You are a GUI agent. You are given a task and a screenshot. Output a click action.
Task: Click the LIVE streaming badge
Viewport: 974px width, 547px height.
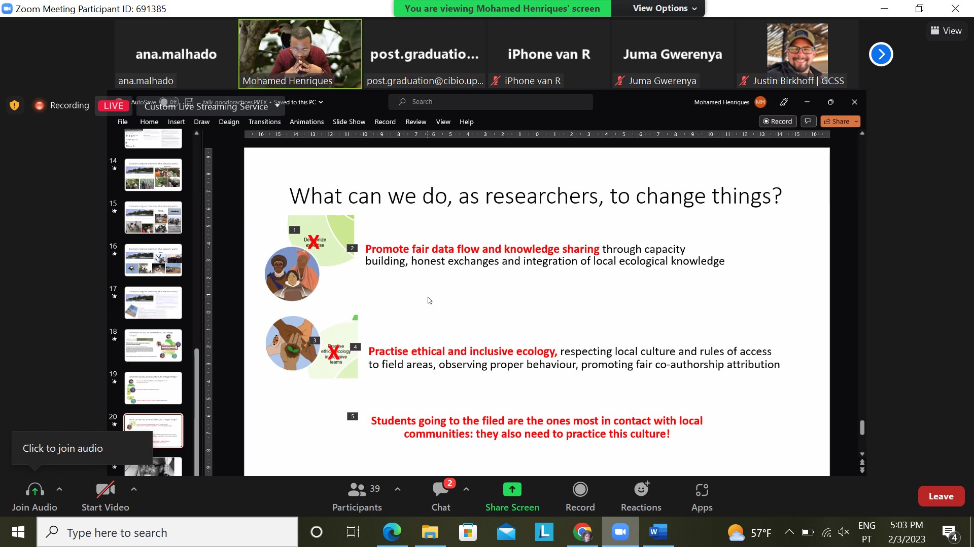[x=113, y=105]
